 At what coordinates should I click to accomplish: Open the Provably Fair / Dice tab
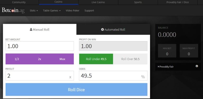coord(177,2)
